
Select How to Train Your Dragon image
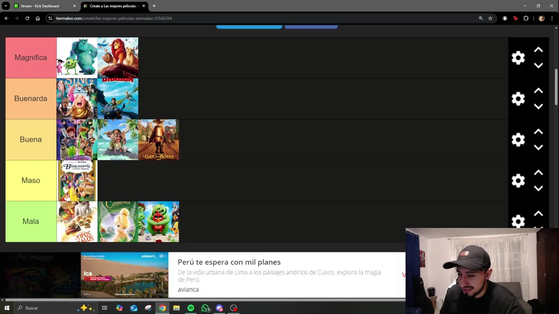117,99
